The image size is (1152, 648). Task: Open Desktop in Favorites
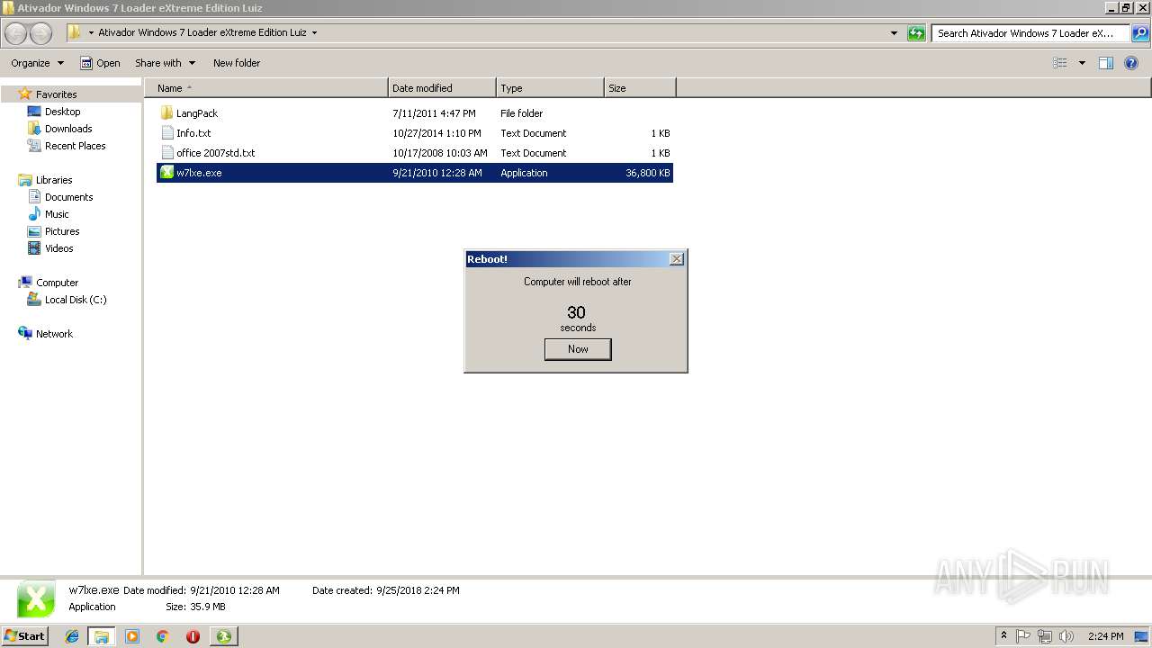pyautogui.click(x=62, y=112)
